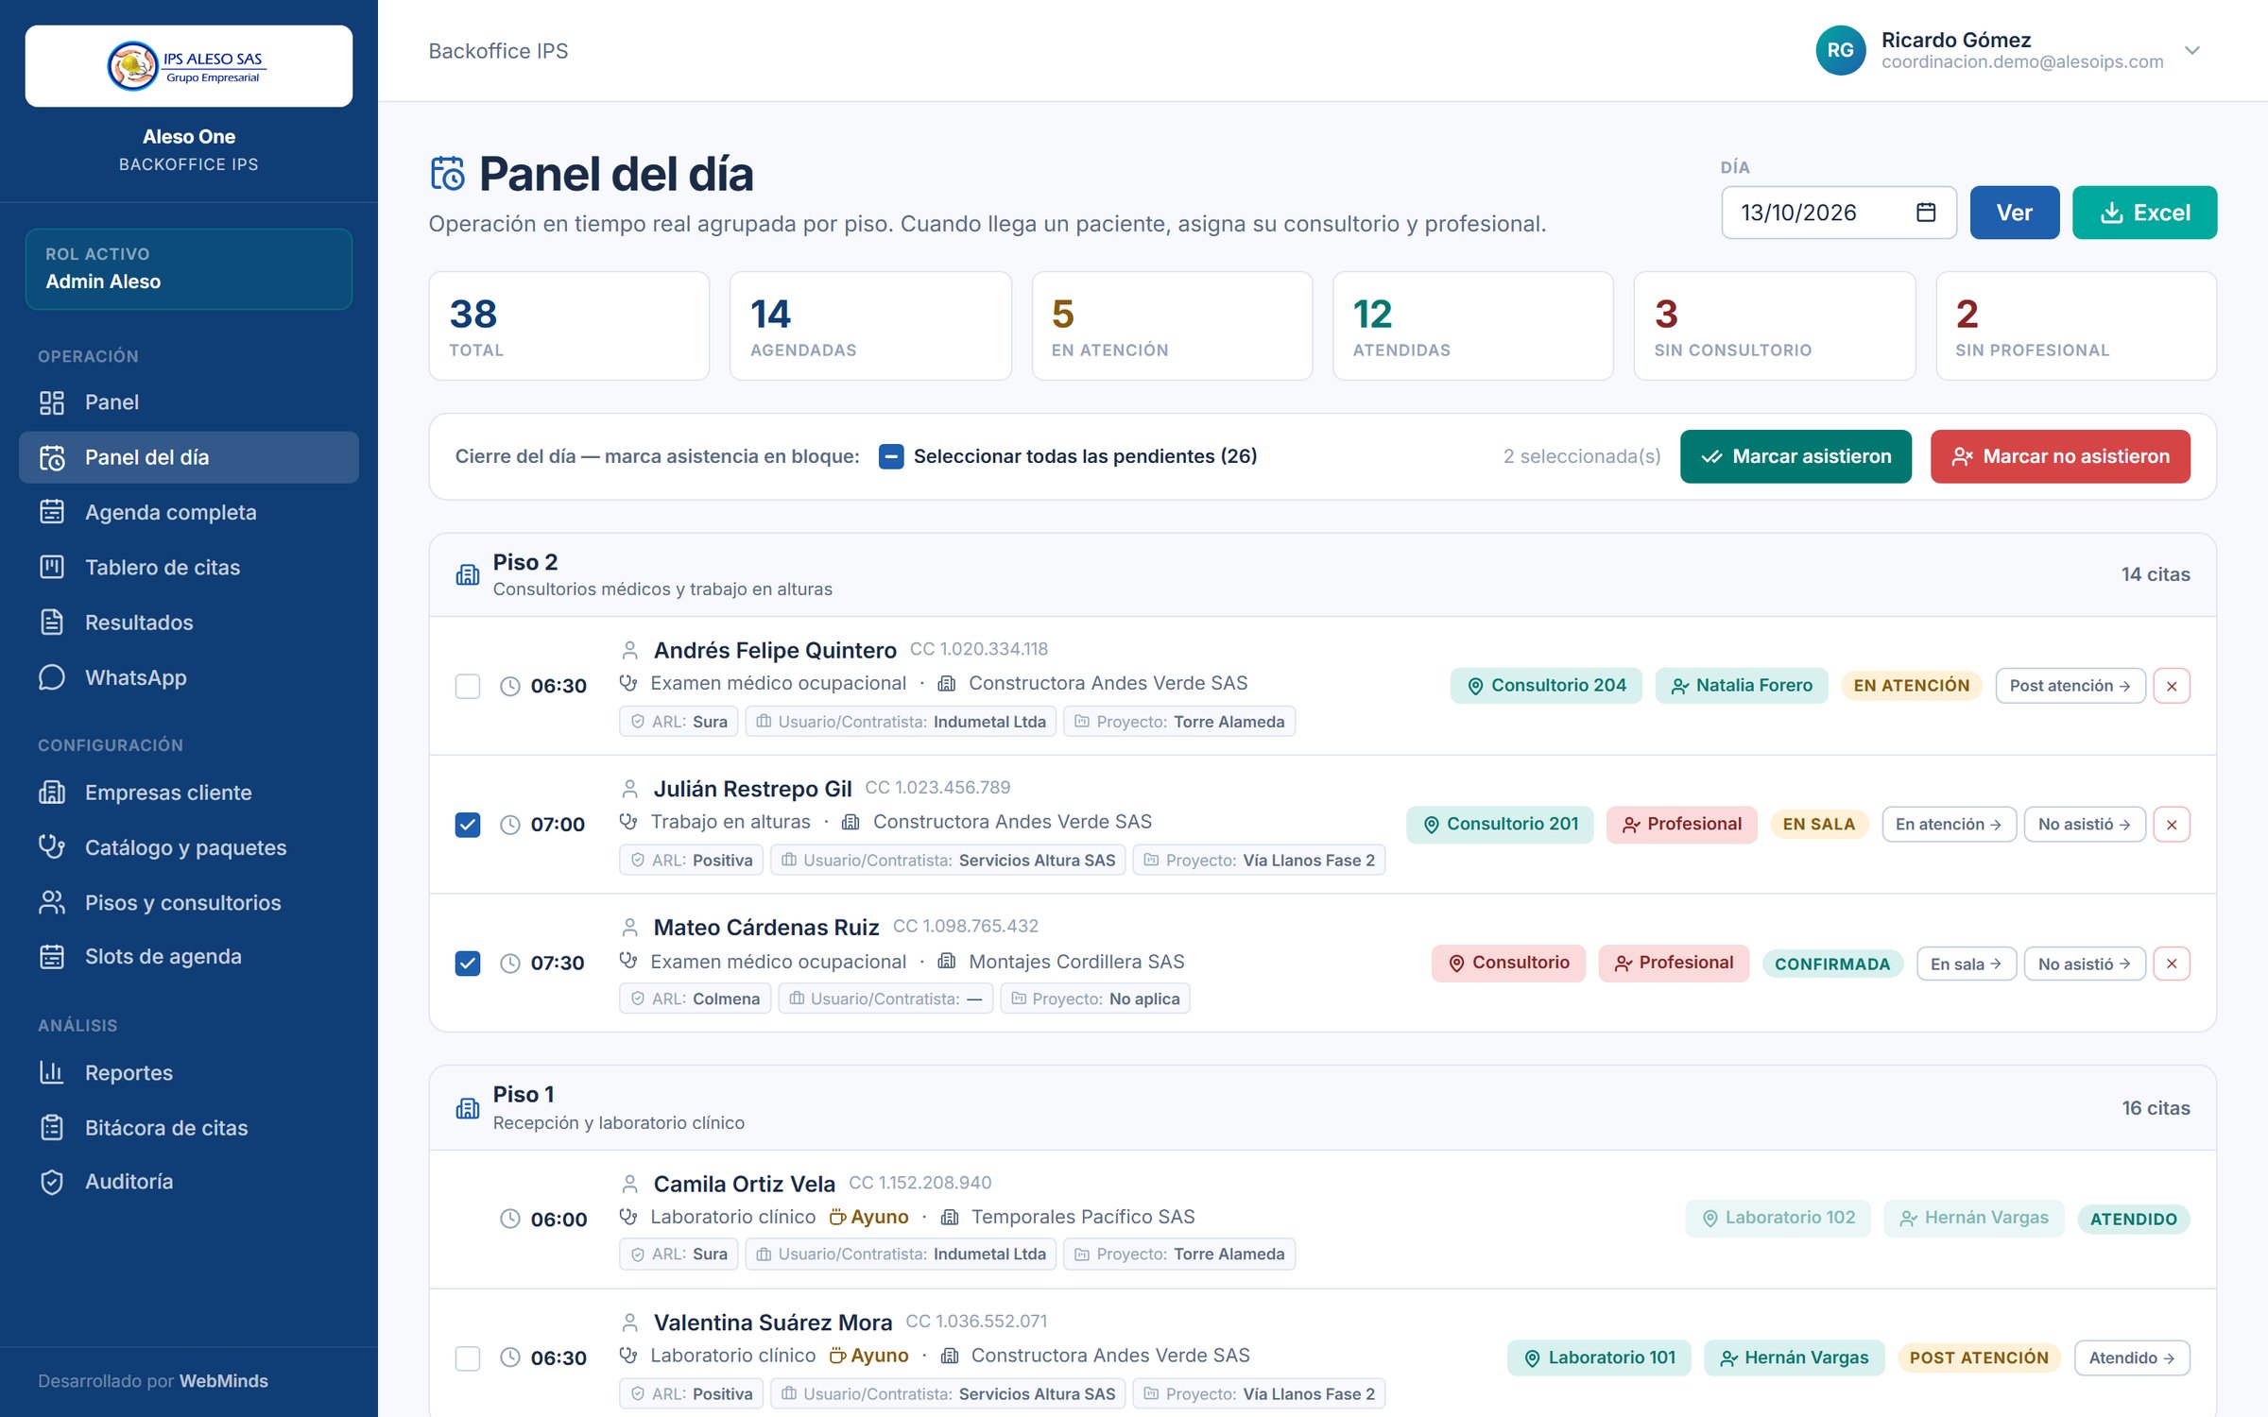The width and height of the screenshot is (2268, 1417).
Task: Click the Slots de agenda calendar icon
Action: pos(52,956)
